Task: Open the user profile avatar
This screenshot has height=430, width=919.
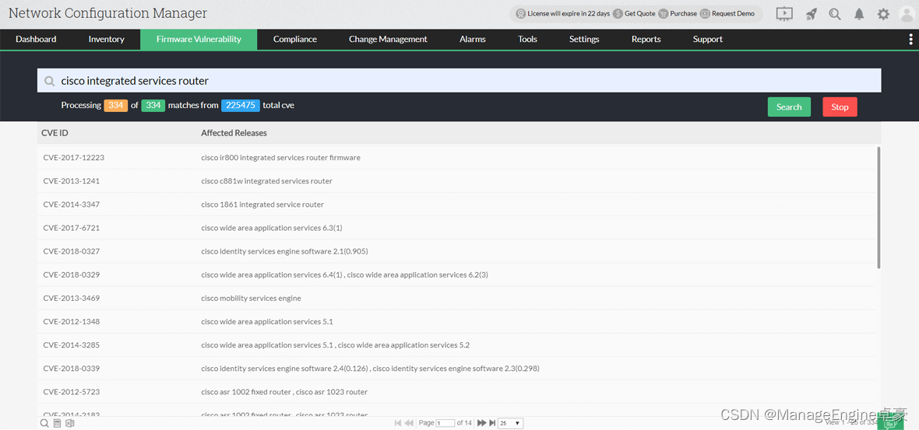Action: [x=907, y=14]
